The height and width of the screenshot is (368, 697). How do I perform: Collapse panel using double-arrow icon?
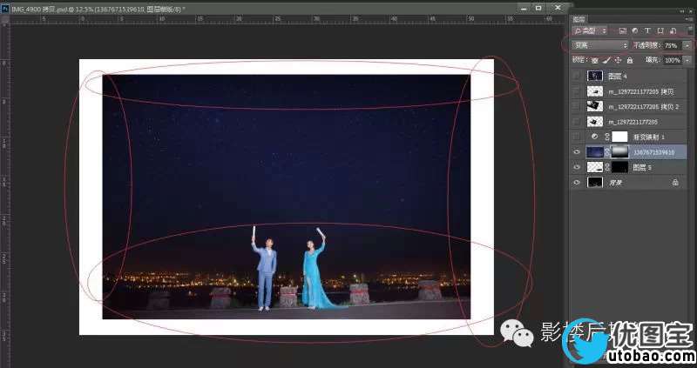click(x=682, y=11)
